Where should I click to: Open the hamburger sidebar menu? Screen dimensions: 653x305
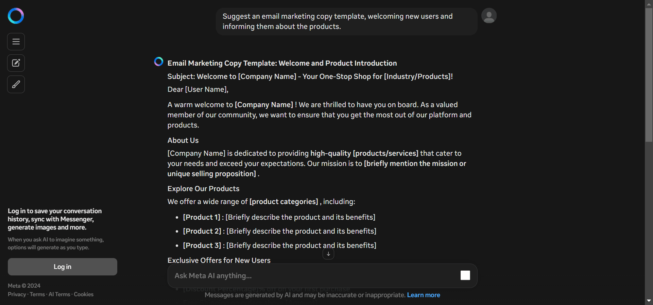point(16,42)
